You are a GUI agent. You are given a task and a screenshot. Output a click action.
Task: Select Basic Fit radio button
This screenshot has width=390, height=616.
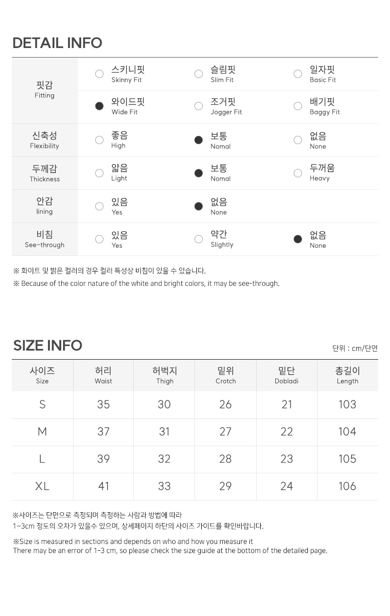pos(298,74)
